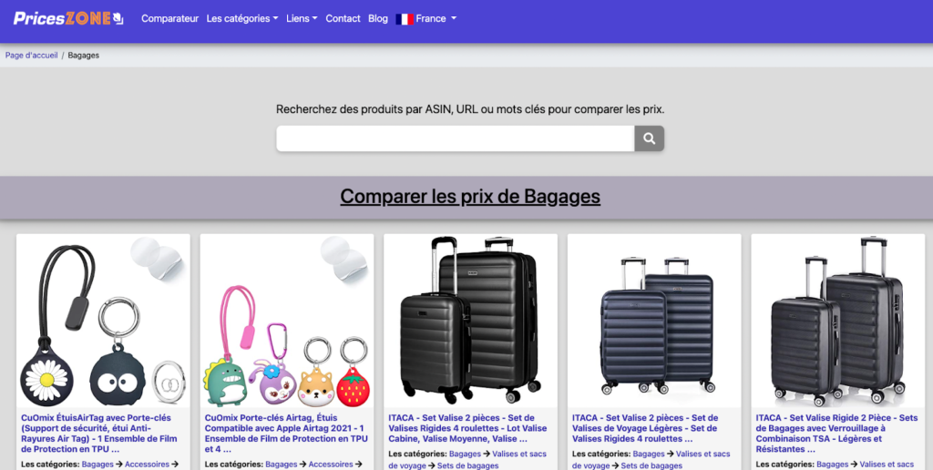Click the magnifier search button
The width and height of the screenshot is (933, 470).
(649, 138)
